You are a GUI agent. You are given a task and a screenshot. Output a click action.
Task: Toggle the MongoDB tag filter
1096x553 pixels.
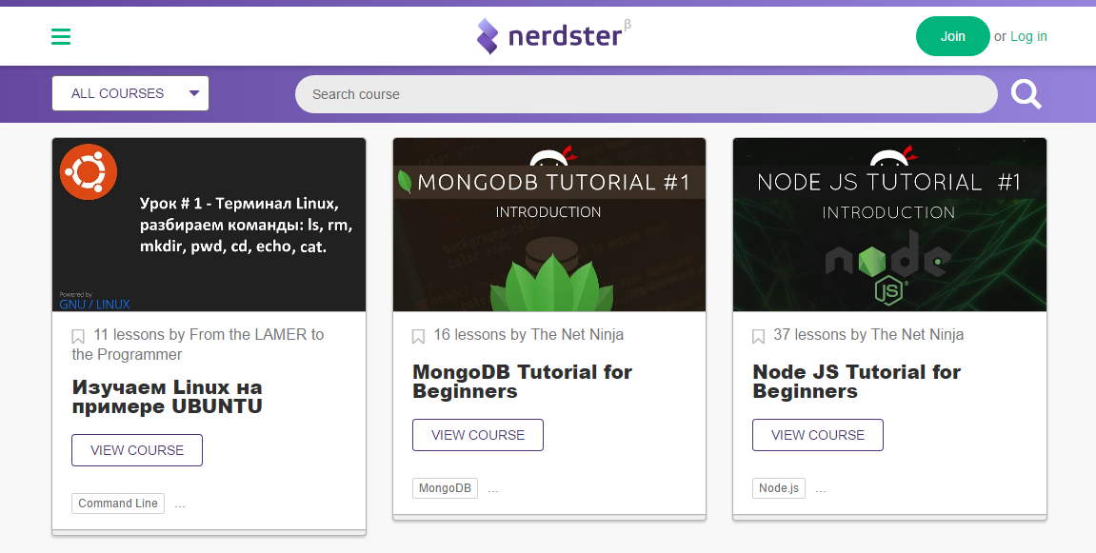click(x=445, y=487)
